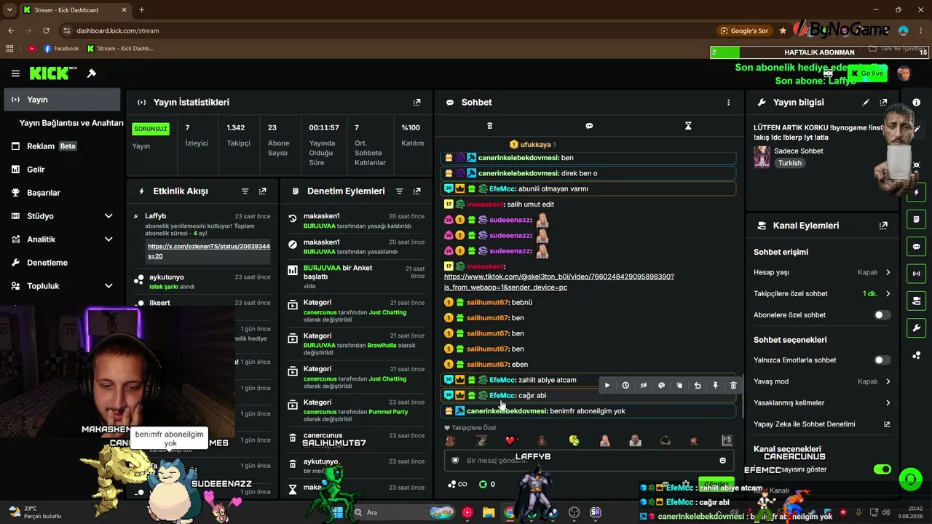
Task: Click the Sadece Sohbet category thumbnail
Action: click(x=762, y=156)
